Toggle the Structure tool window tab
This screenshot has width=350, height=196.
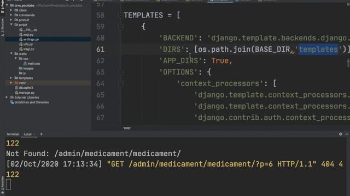click(x=2, y=28)
